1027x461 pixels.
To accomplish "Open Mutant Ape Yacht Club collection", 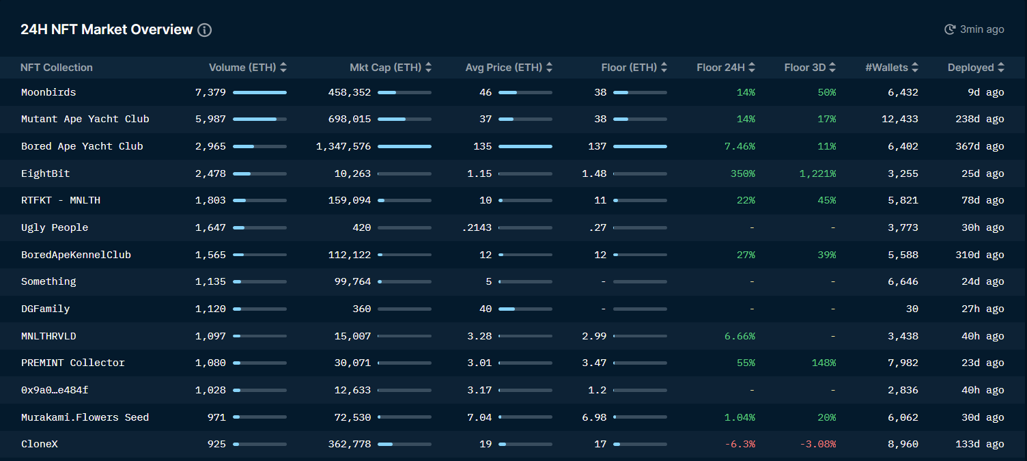I will pos(85,119).
